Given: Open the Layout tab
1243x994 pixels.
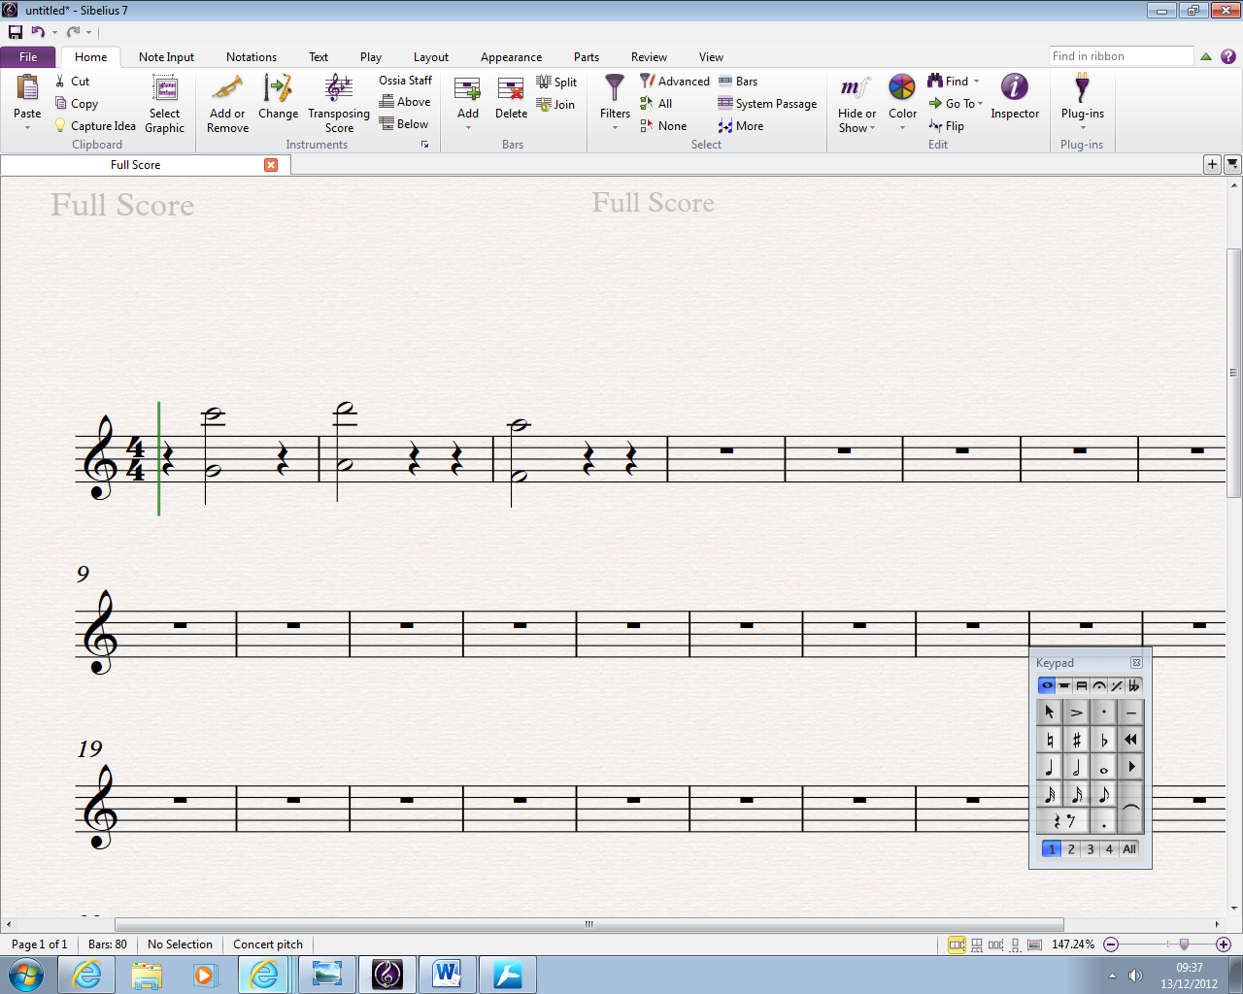Looking at the screenshot, I should click(x=431, y=57).
